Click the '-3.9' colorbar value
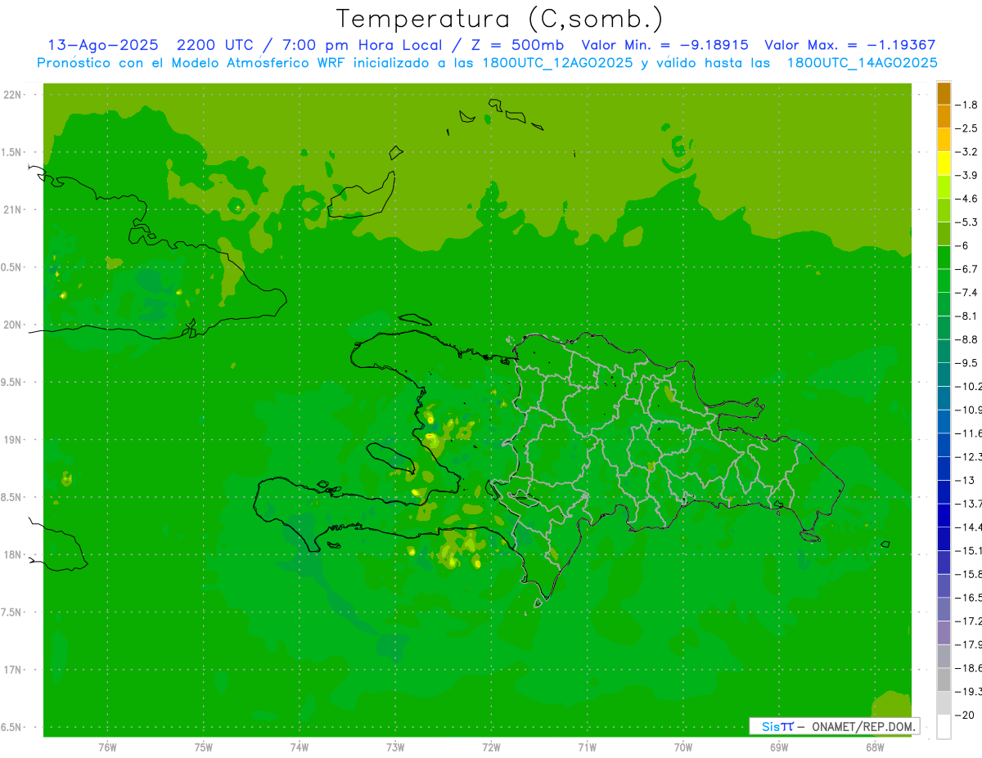The width and height of the screenshot is (982, 758). click(x=967, y=175)
